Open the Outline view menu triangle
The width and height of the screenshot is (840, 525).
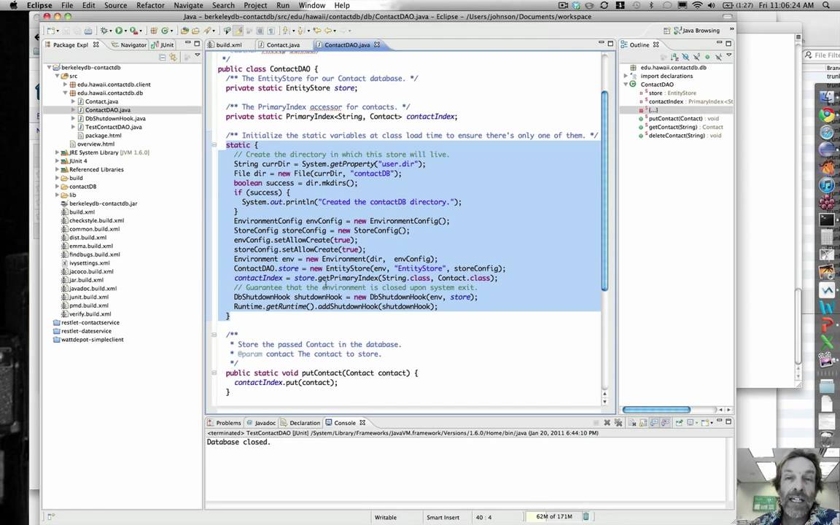coord(728,55)
